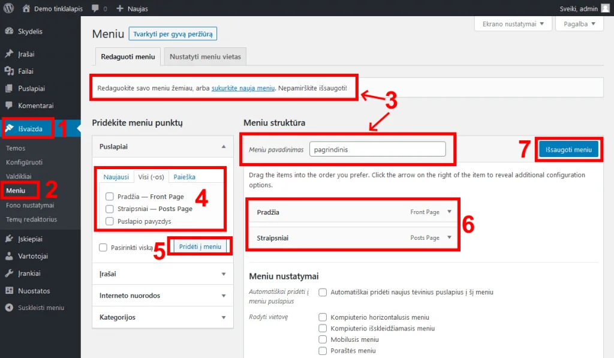
Task: Click Naujas in the admin bar
Action: 138,8
